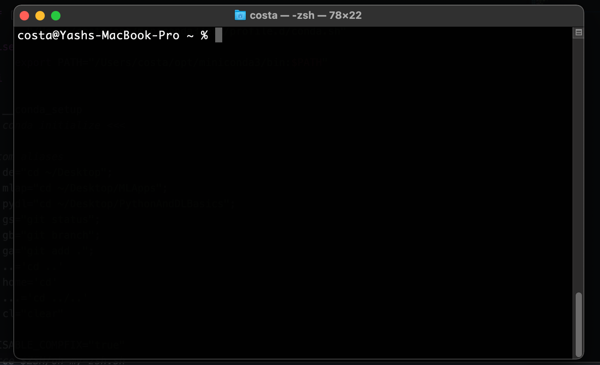This screenshot has height=365, width=600.
Task: Click the home folder proxy icon in title bar
Action: [240, 15]
